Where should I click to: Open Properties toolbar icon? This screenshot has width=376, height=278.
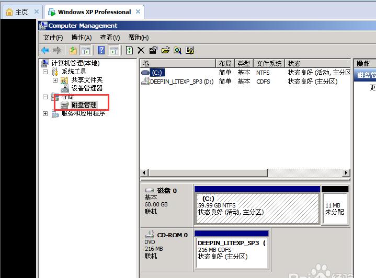coord(153,50)
